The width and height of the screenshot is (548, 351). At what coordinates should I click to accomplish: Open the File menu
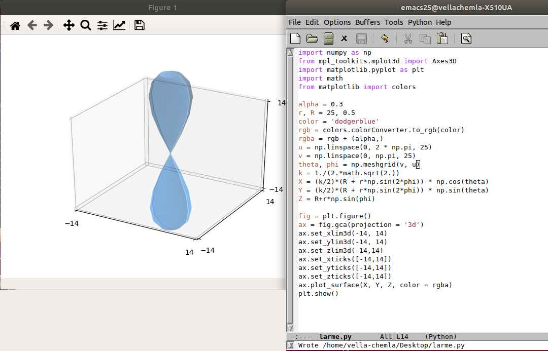[x=294, y=22]
